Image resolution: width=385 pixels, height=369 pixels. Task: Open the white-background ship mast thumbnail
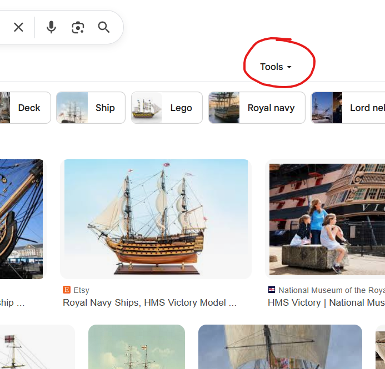pyautogui.click(x=37, y=347)
